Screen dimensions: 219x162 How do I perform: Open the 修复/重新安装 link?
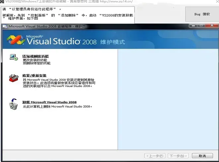tap(34, 75)
